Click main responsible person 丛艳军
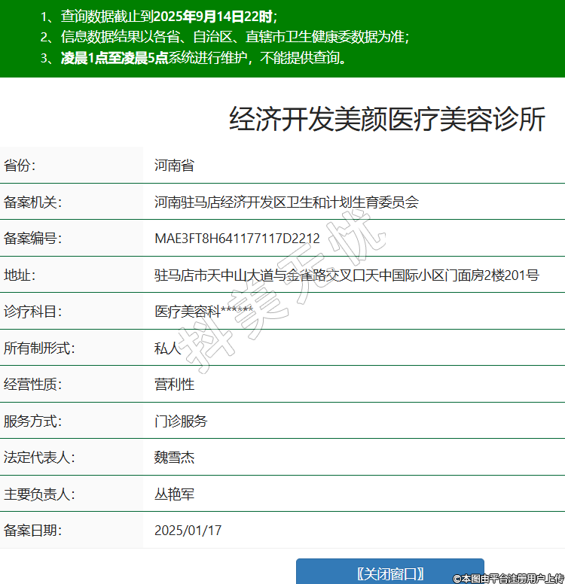This screenshot has width=565, height=584. point(174,494)
